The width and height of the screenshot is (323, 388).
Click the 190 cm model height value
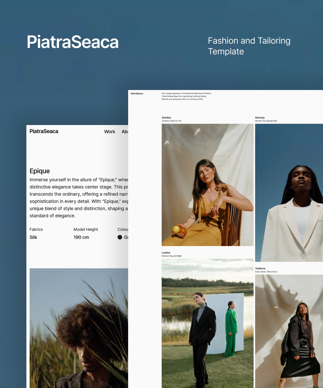(x=81, y=237)
